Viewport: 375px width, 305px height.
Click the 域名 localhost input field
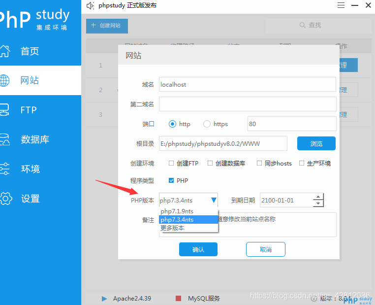[x=248, y=84]
